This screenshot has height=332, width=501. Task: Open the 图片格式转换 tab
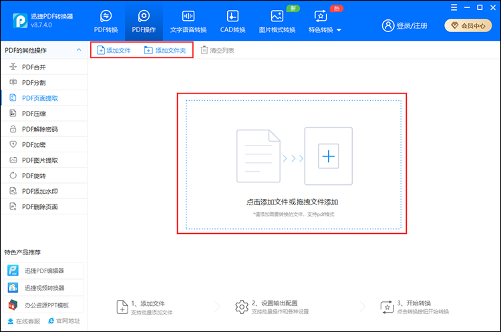[277, 22]
